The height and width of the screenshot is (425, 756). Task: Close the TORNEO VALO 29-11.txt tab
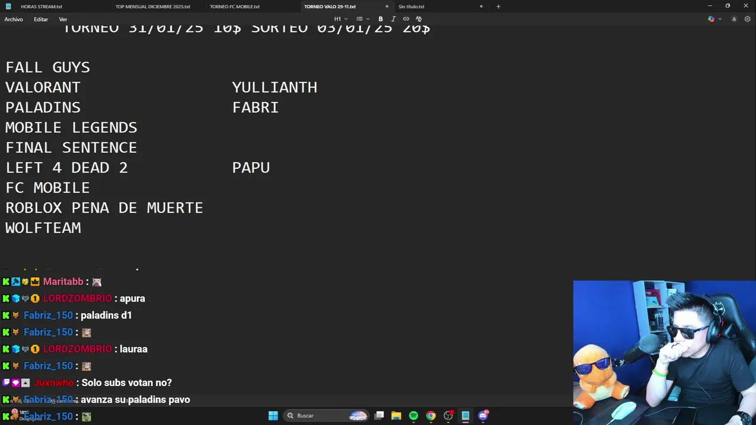pyautogui.click(x=387, y=6)
